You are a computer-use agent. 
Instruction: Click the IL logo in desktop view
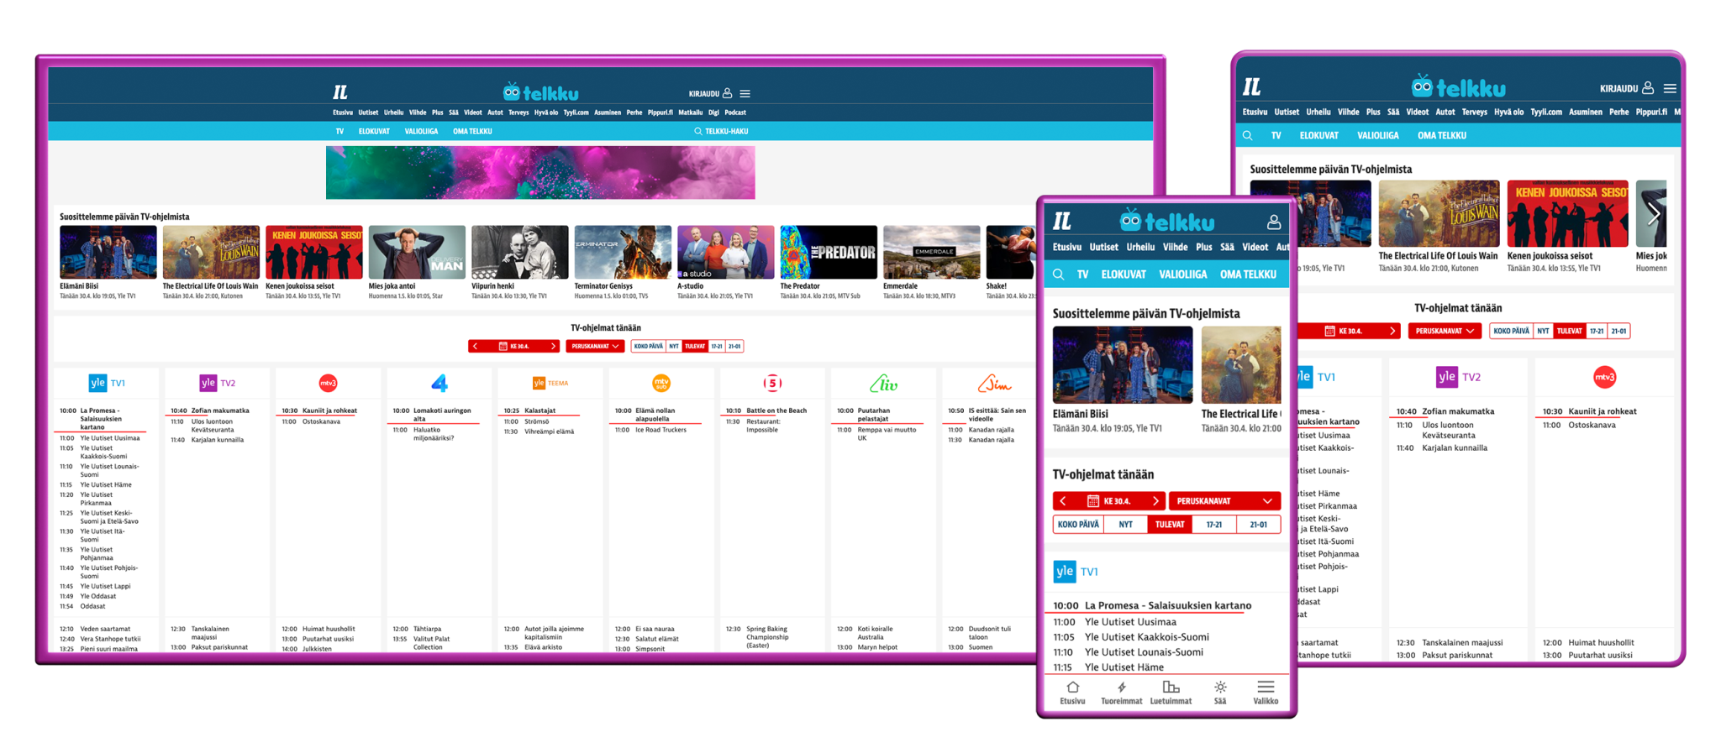click(340, 92)
